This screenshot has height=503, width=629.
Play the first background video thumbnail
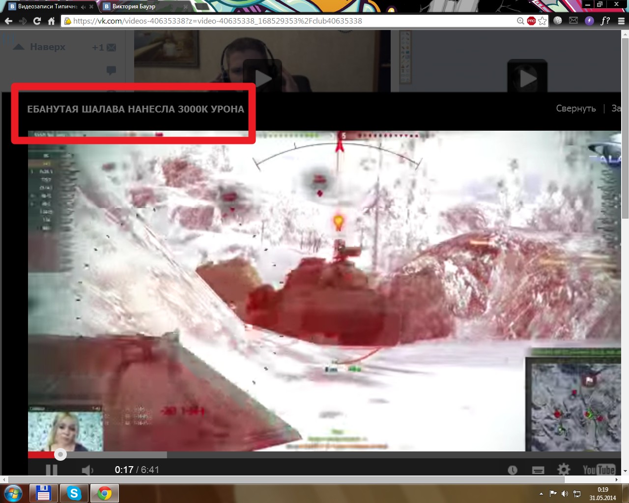coord(263,78)
